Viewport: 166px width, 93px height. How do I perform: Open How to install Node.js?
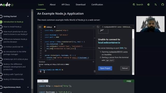[12, 27]
